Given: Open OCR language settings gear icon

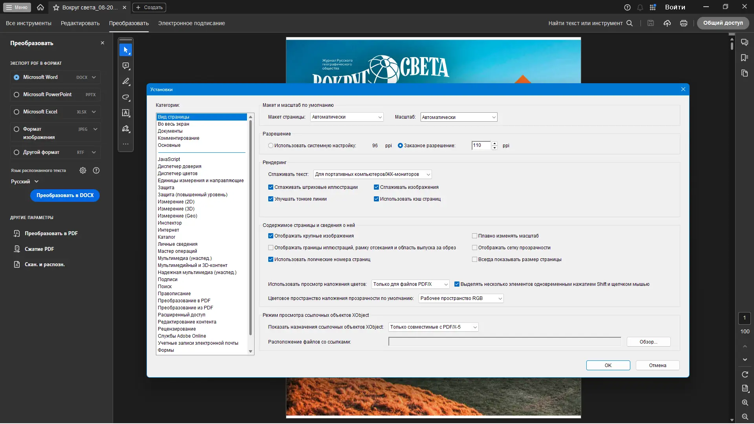Looking at the screenshot, I should (x=83, y=170).
